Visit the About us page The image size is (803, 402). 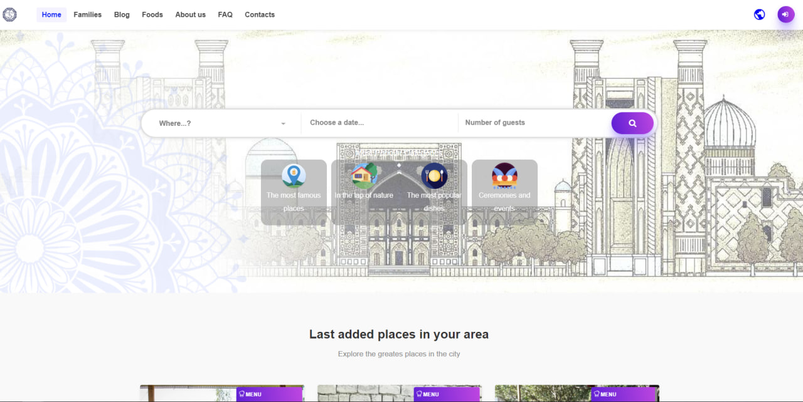coord(190,14)
